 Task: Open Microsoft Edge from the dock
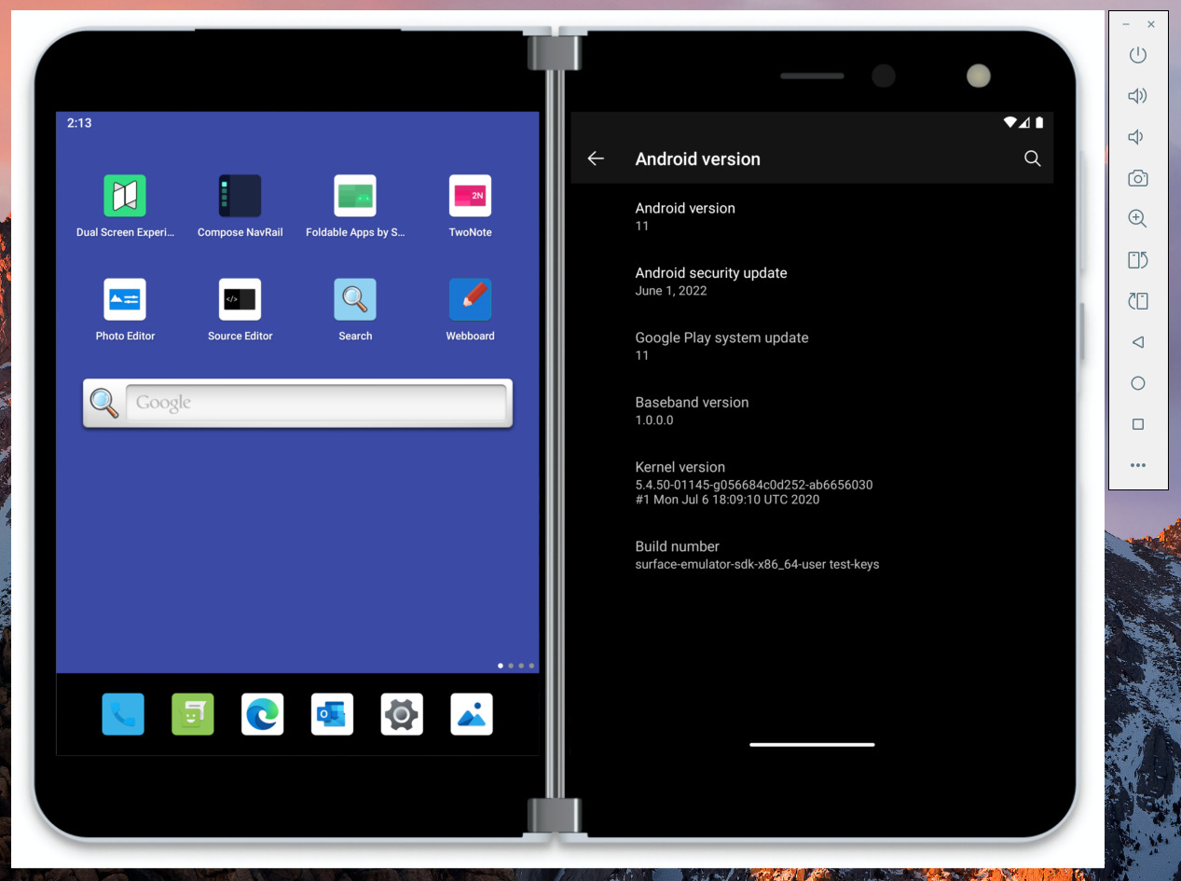262,715
